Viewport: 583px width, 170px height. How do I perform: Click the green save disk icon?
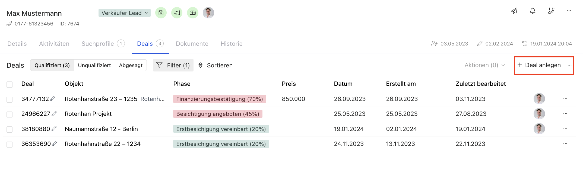(161, 13)
